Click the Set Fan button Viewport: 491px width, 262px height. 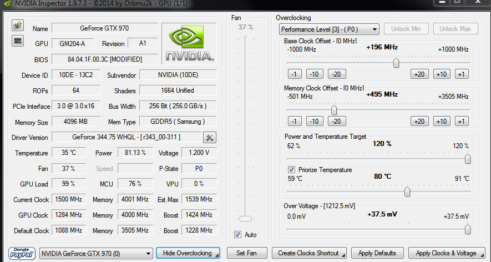pos(247,253)
